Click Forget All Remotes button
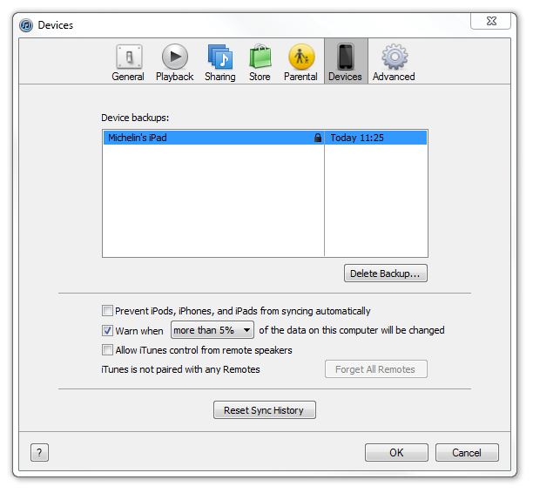Viewport: 533px width, 493px height. [376, 369]
